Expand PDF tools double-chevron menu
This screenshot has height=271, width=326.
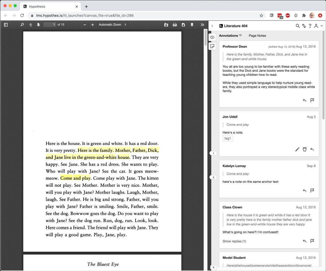click(202, 25)
